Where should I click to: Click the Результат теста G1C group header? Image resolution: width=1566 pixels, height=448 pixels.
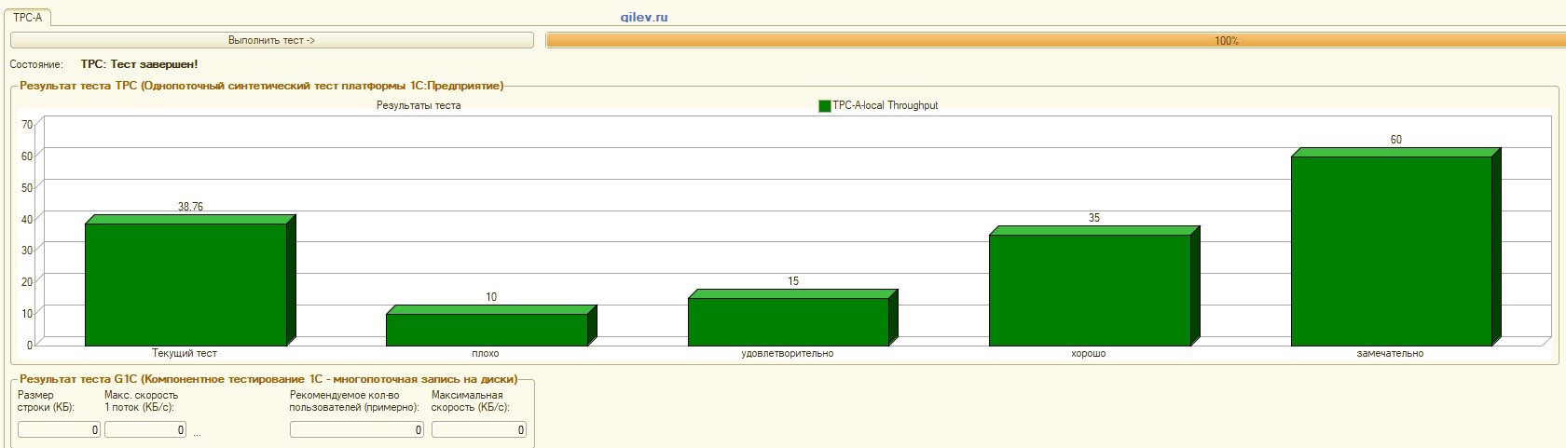(268, 379)
